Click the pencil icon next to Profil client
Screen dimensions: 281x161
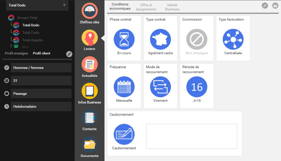point(69,54)
